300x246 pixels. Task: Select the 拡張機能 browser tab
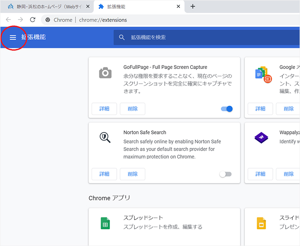coord(139,6)
